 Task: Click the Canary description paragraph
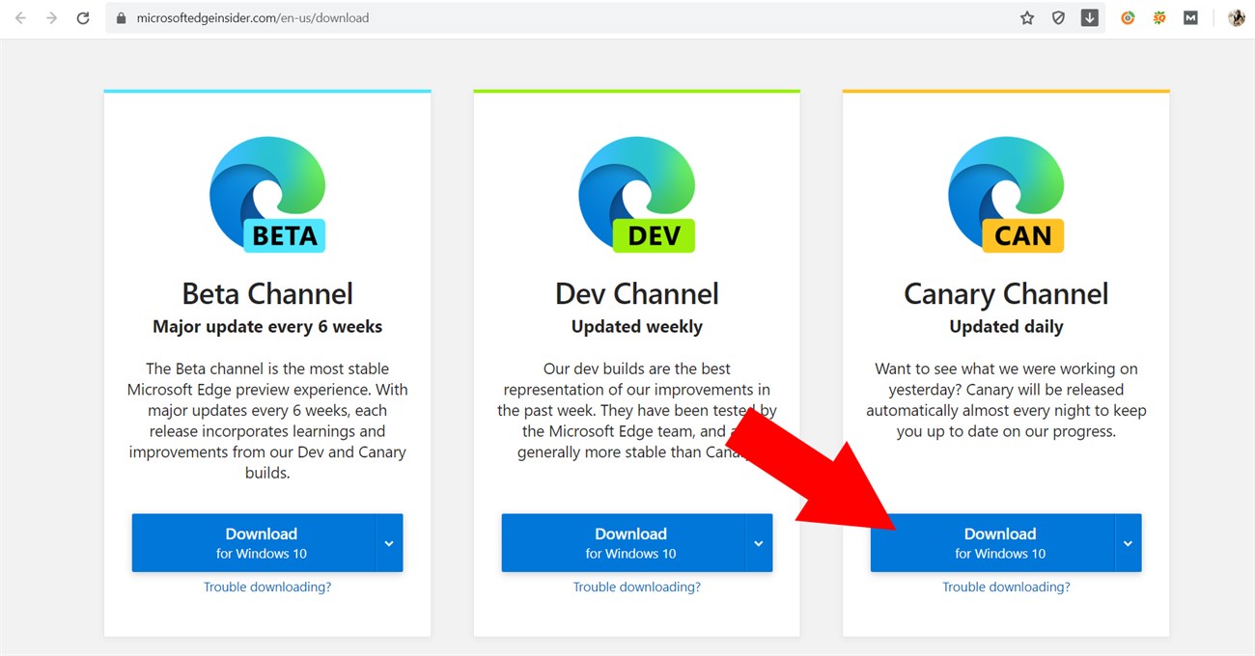[1006, 399]
